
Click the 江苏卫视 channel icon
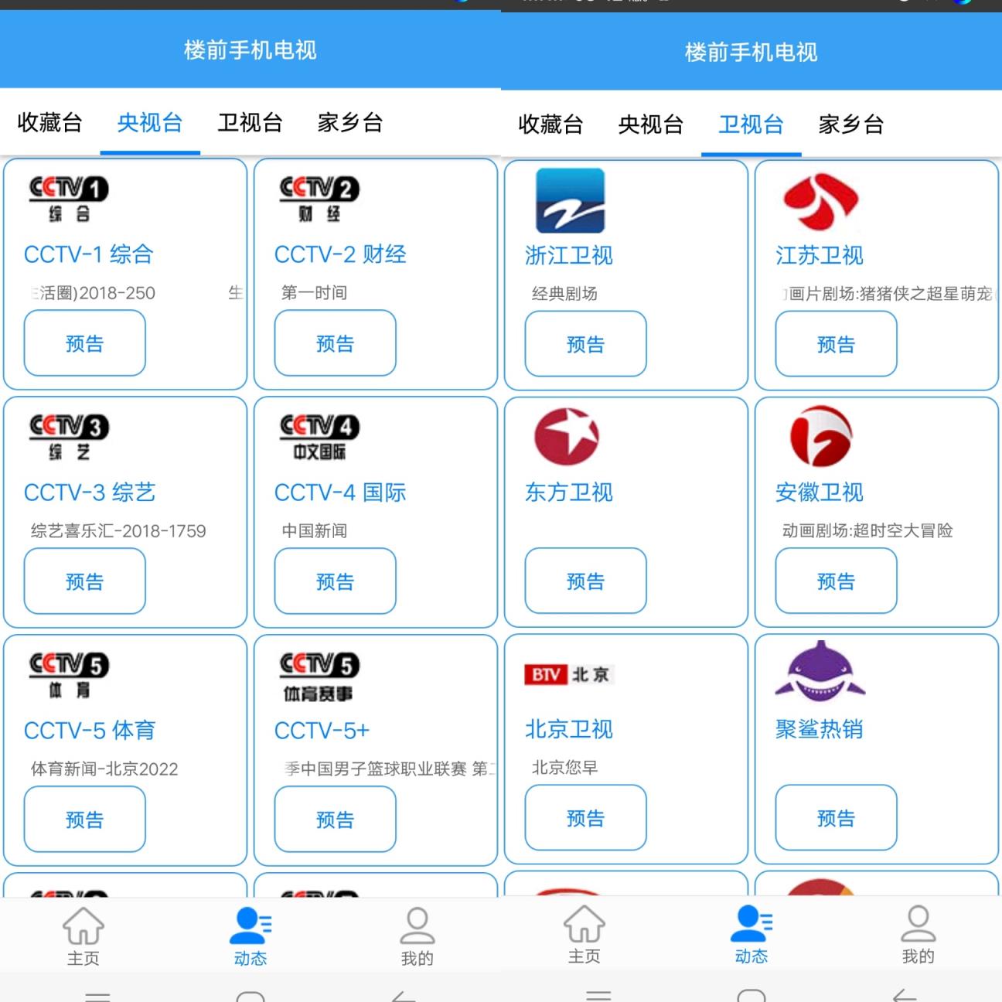click(x=820, y=203)
